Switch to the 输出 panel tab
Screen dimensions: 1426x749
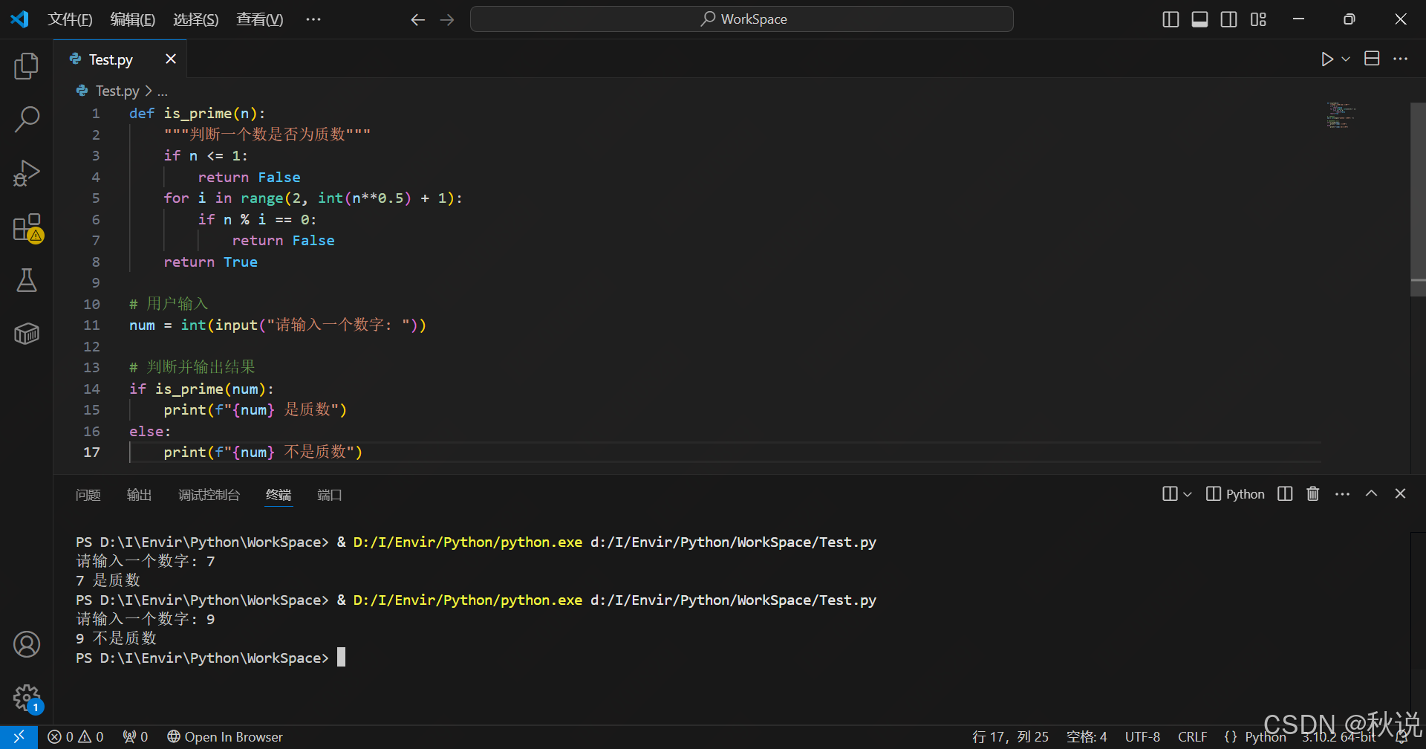click(x=139, y=495)
